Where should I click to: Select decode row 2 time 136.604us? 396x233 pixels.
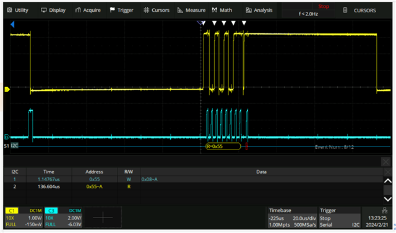49,187
